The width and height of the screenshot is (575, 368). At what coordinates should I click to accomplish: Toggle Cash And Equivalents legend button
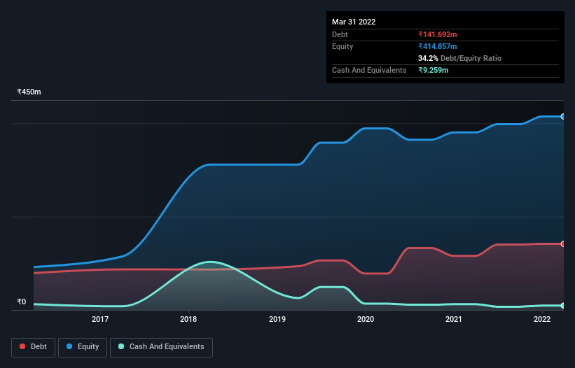161,347
